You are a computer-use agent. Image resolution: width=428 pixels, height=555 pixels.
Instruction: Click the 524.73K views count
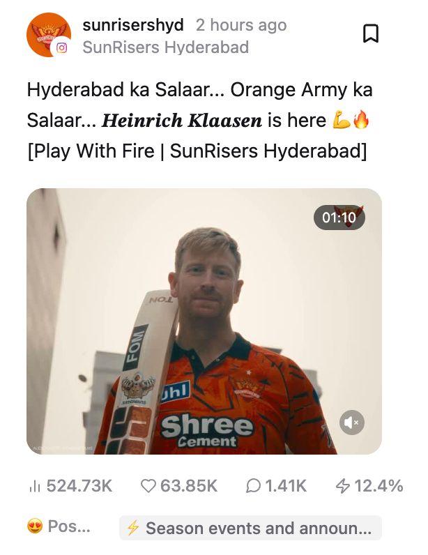tap(79, 486)
